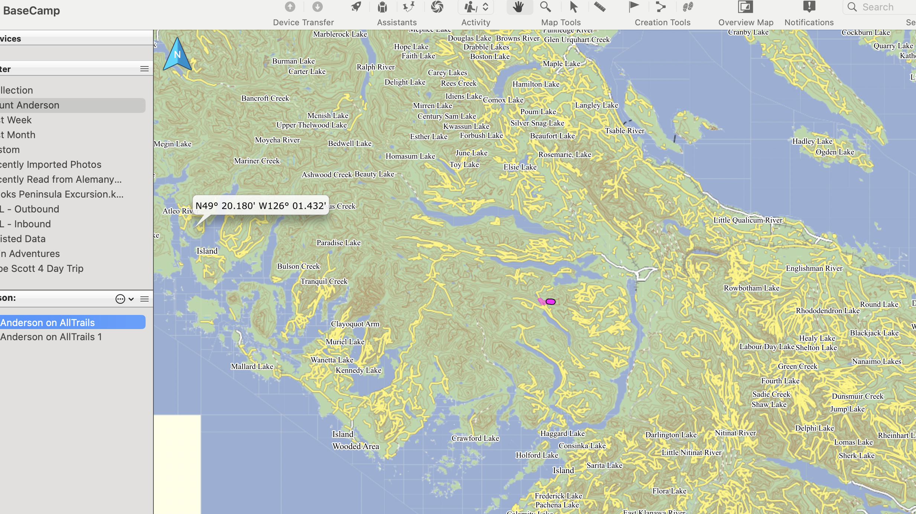Select the 'n Adventures' item

pyautogui.click(x=73, y=254)
